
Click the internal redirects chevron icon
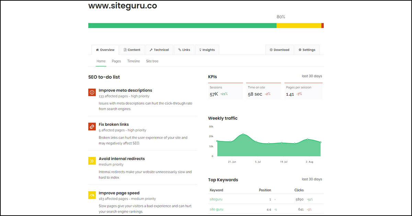pos(92,160)
